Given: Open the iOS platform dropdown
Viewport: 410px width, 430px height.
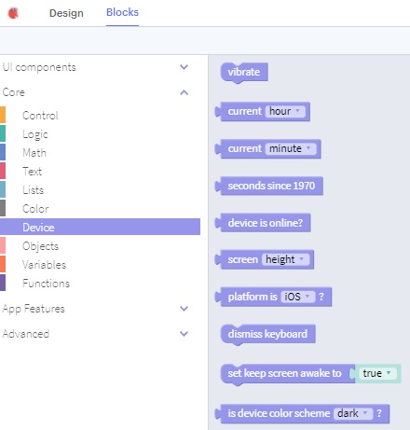Looking at the screenshot, I should 297,297.
